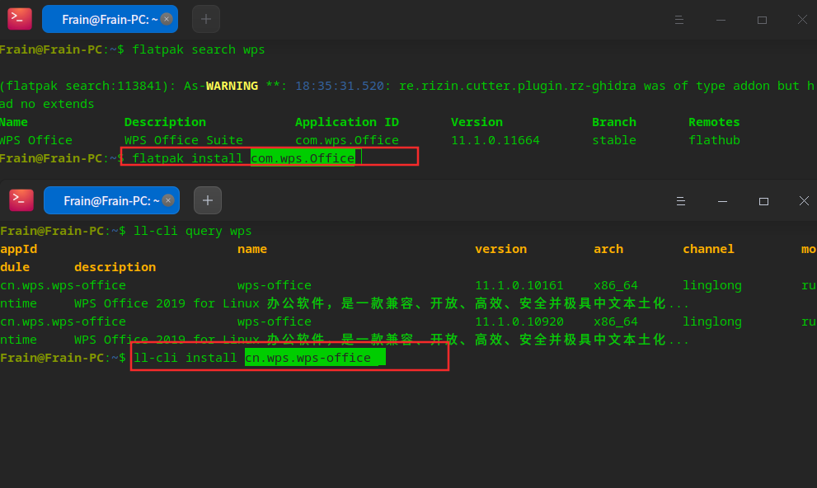Click 'com.wps.Office' under Application ID column
Image resolution: width=817 pixels, height=488 pixels.
click(347, 140)
